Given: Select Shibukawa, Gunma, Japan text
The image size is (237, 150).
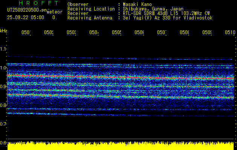Looking at the screenshot, I should (153, 9).
